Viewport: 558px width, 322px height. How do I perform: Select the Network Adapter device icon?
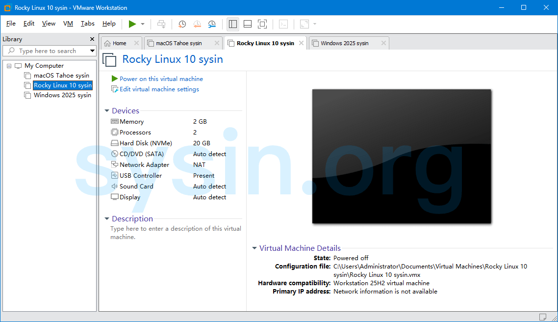114,164
